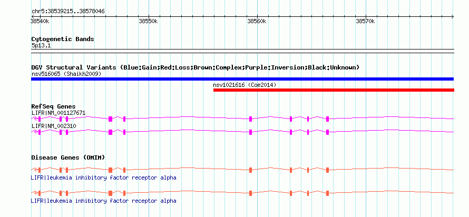This screenshot has width=469, height=217.
Task: Select the LIFR|NM_001127671 transcript label
Action: tap(58, 113)
